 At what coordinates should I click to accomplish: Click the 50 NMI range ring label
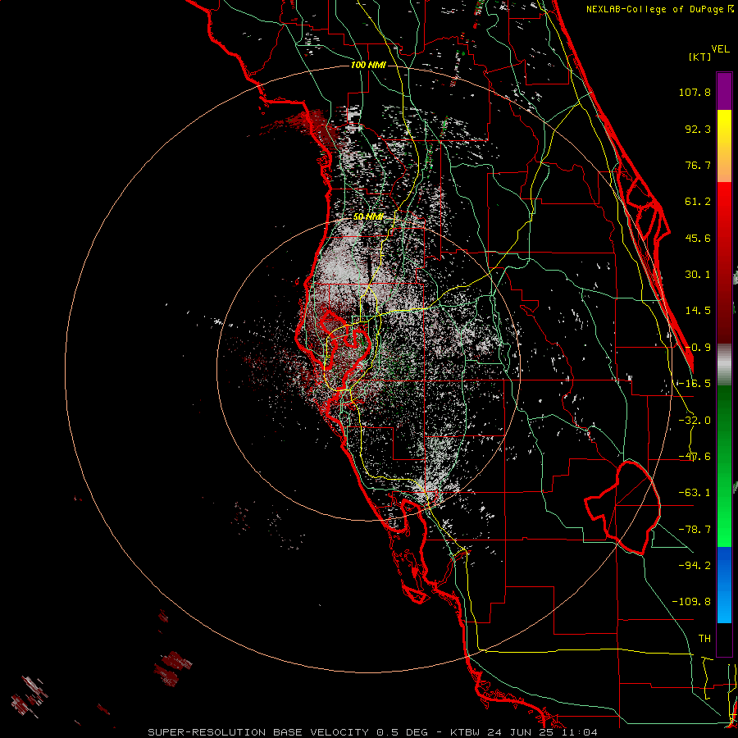368,216
